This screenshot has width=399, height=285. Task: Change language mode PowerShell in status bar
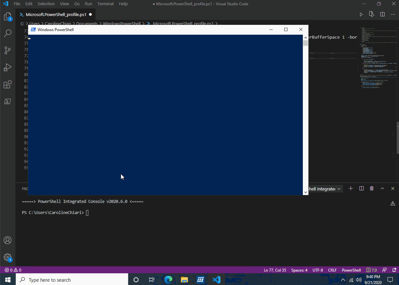[351, 270]
